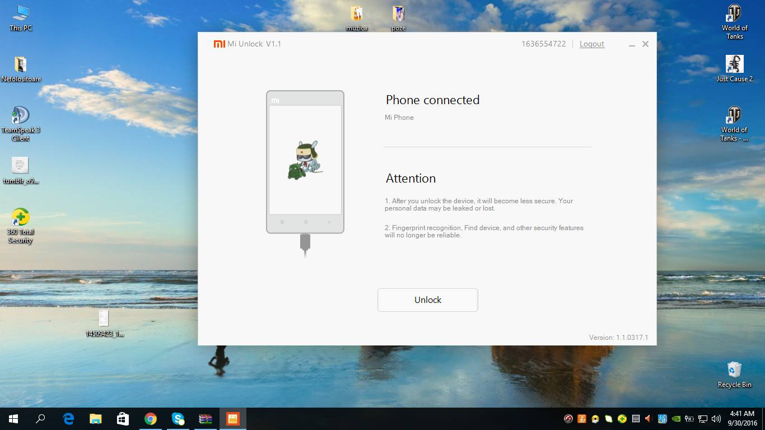Minimize the Mi Unlock window
The height and width of the screenshot is (430, 765).
tap(632, 44)
